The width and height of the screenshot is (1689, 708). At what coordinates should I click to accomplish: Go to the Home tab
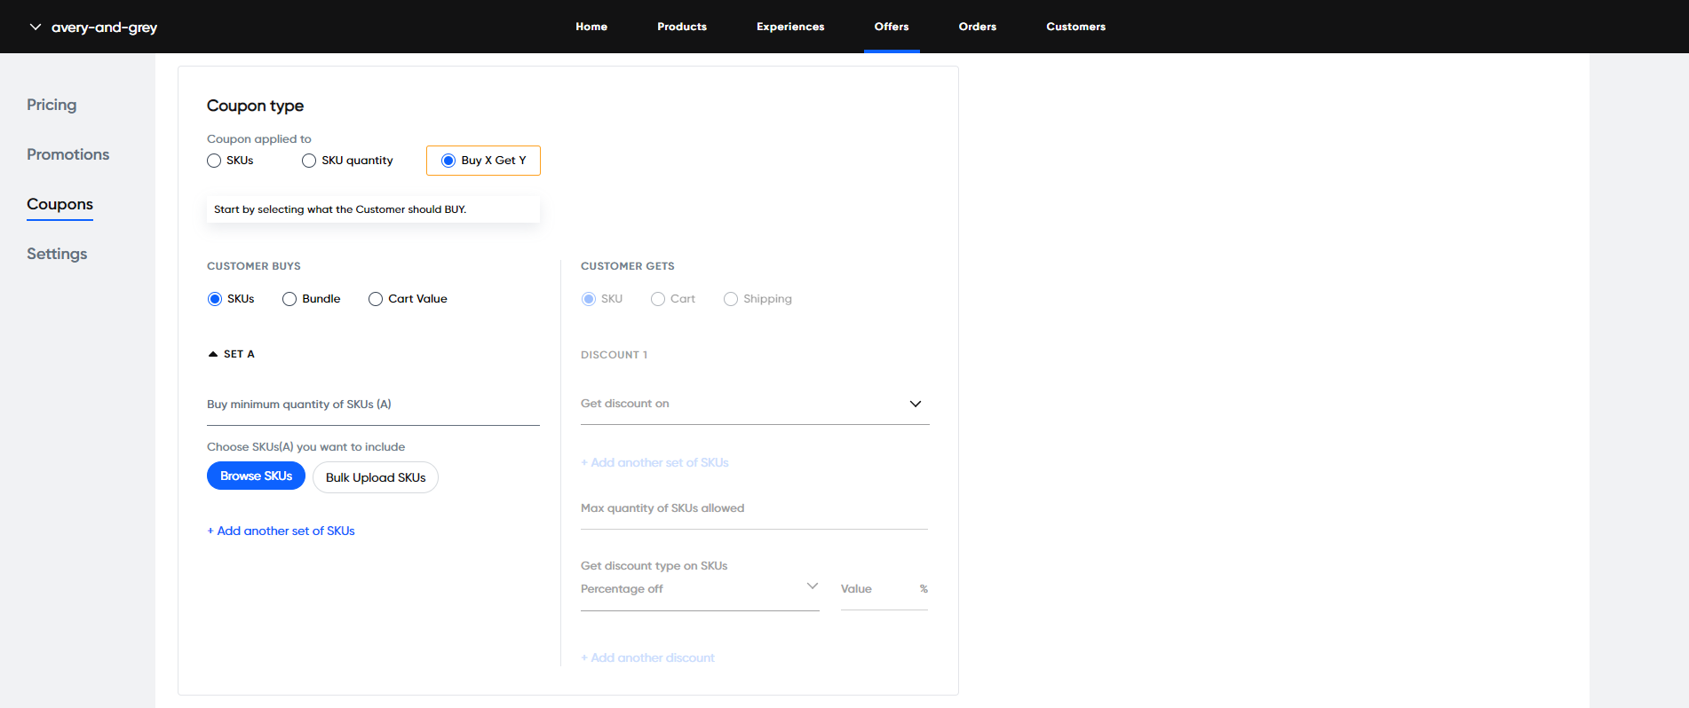pos(591,27)
